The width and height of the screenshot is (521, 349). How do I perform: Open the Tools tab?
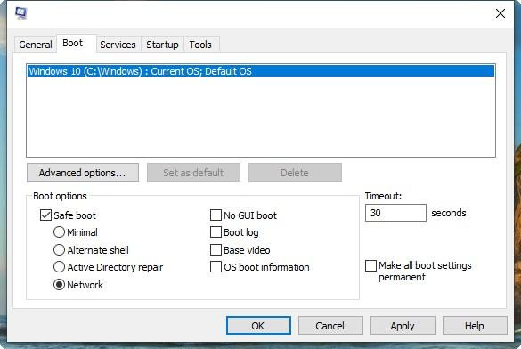click(x=200, y=45)
